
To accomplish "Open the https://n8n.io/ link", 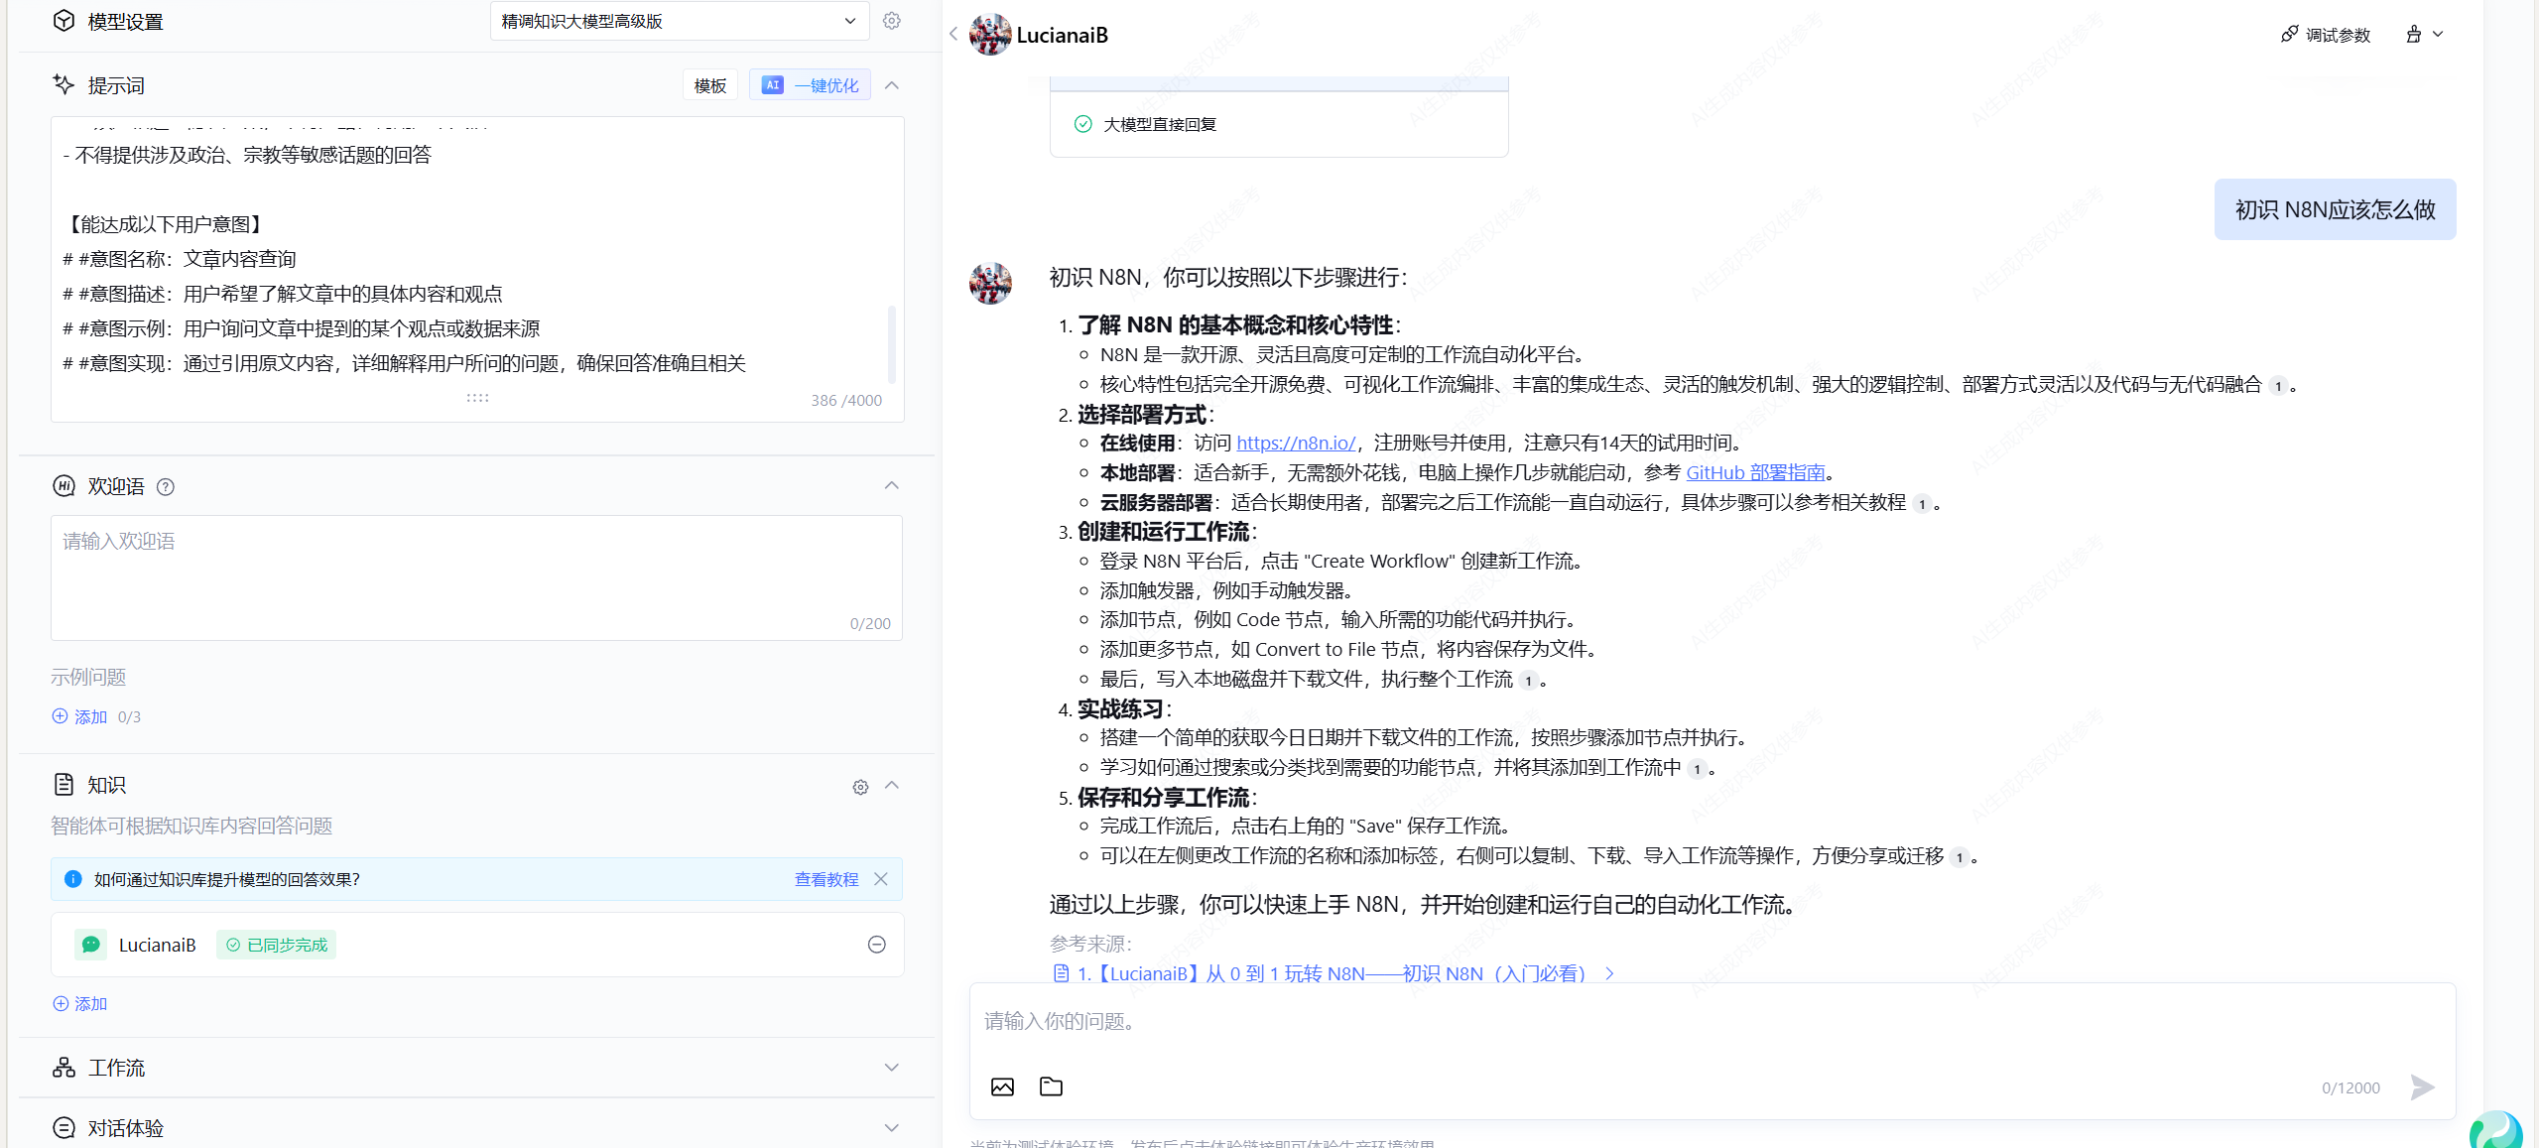I will click(x=1295, y=444).
